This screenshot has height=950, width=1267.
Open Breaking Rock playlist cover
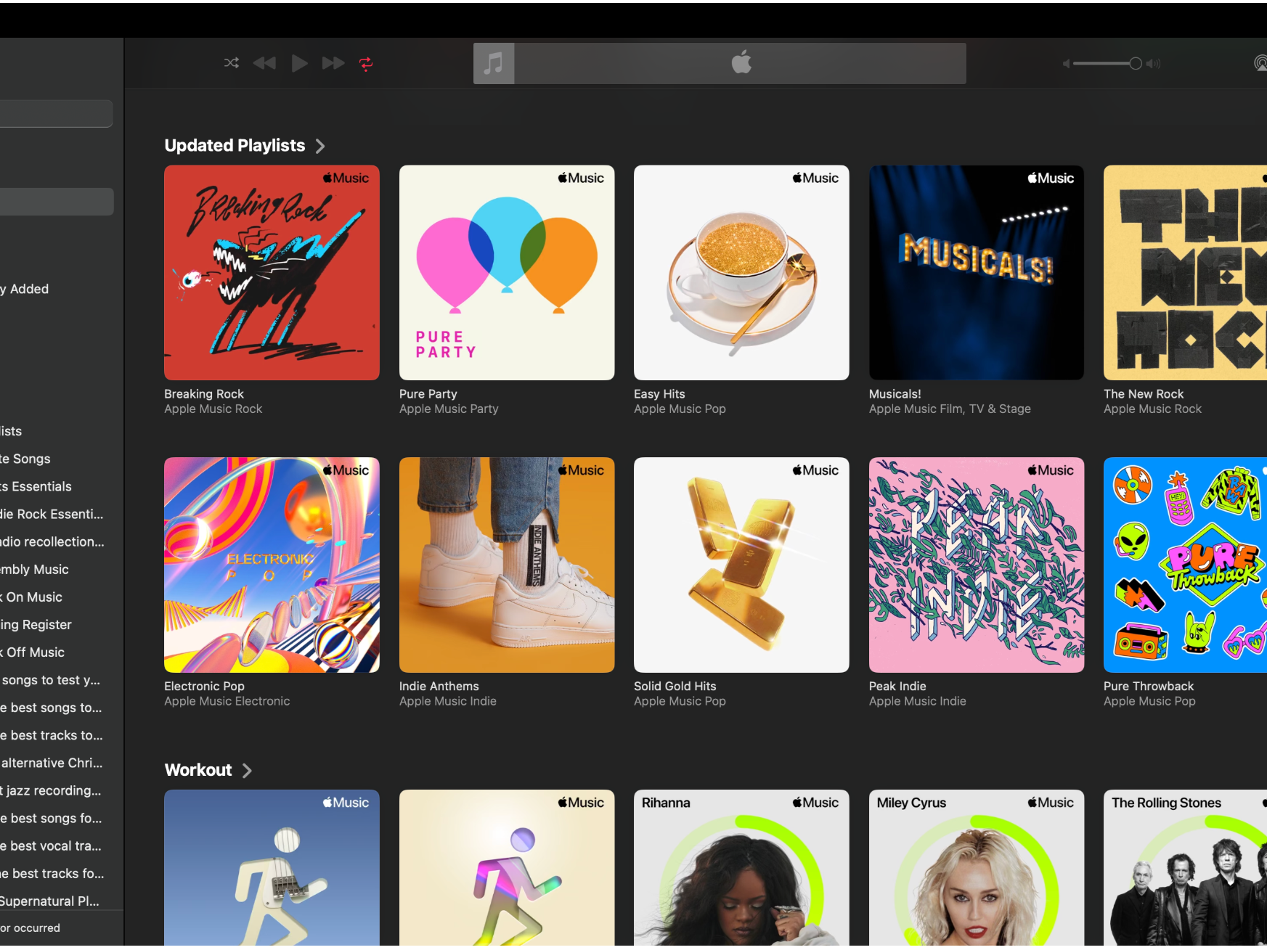pyautogui.click(x=272, y=272)
